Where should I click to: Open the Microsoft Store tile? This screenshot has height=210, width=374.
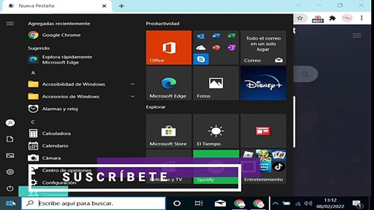click(x=169, y=131)
